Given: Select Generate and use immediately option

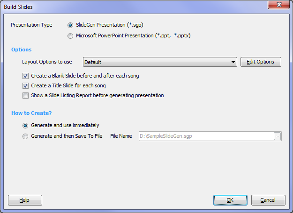Looking at the screenshot, I should click(25, 126).
